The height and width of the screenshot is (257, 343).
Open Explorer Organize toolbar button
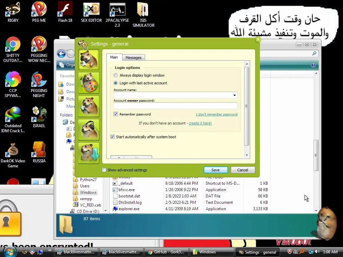tap(68, 65)
